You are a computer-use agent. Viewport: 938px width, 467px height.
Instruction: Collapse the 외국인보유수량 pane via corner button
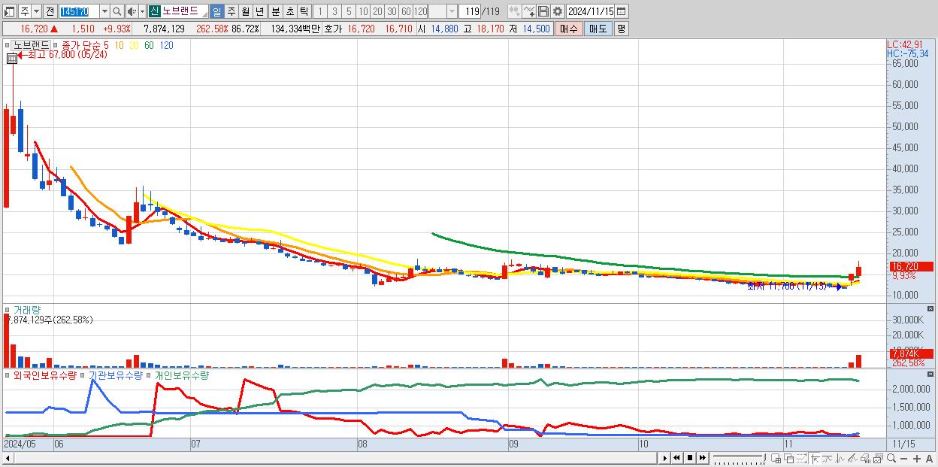click(930, 375)
